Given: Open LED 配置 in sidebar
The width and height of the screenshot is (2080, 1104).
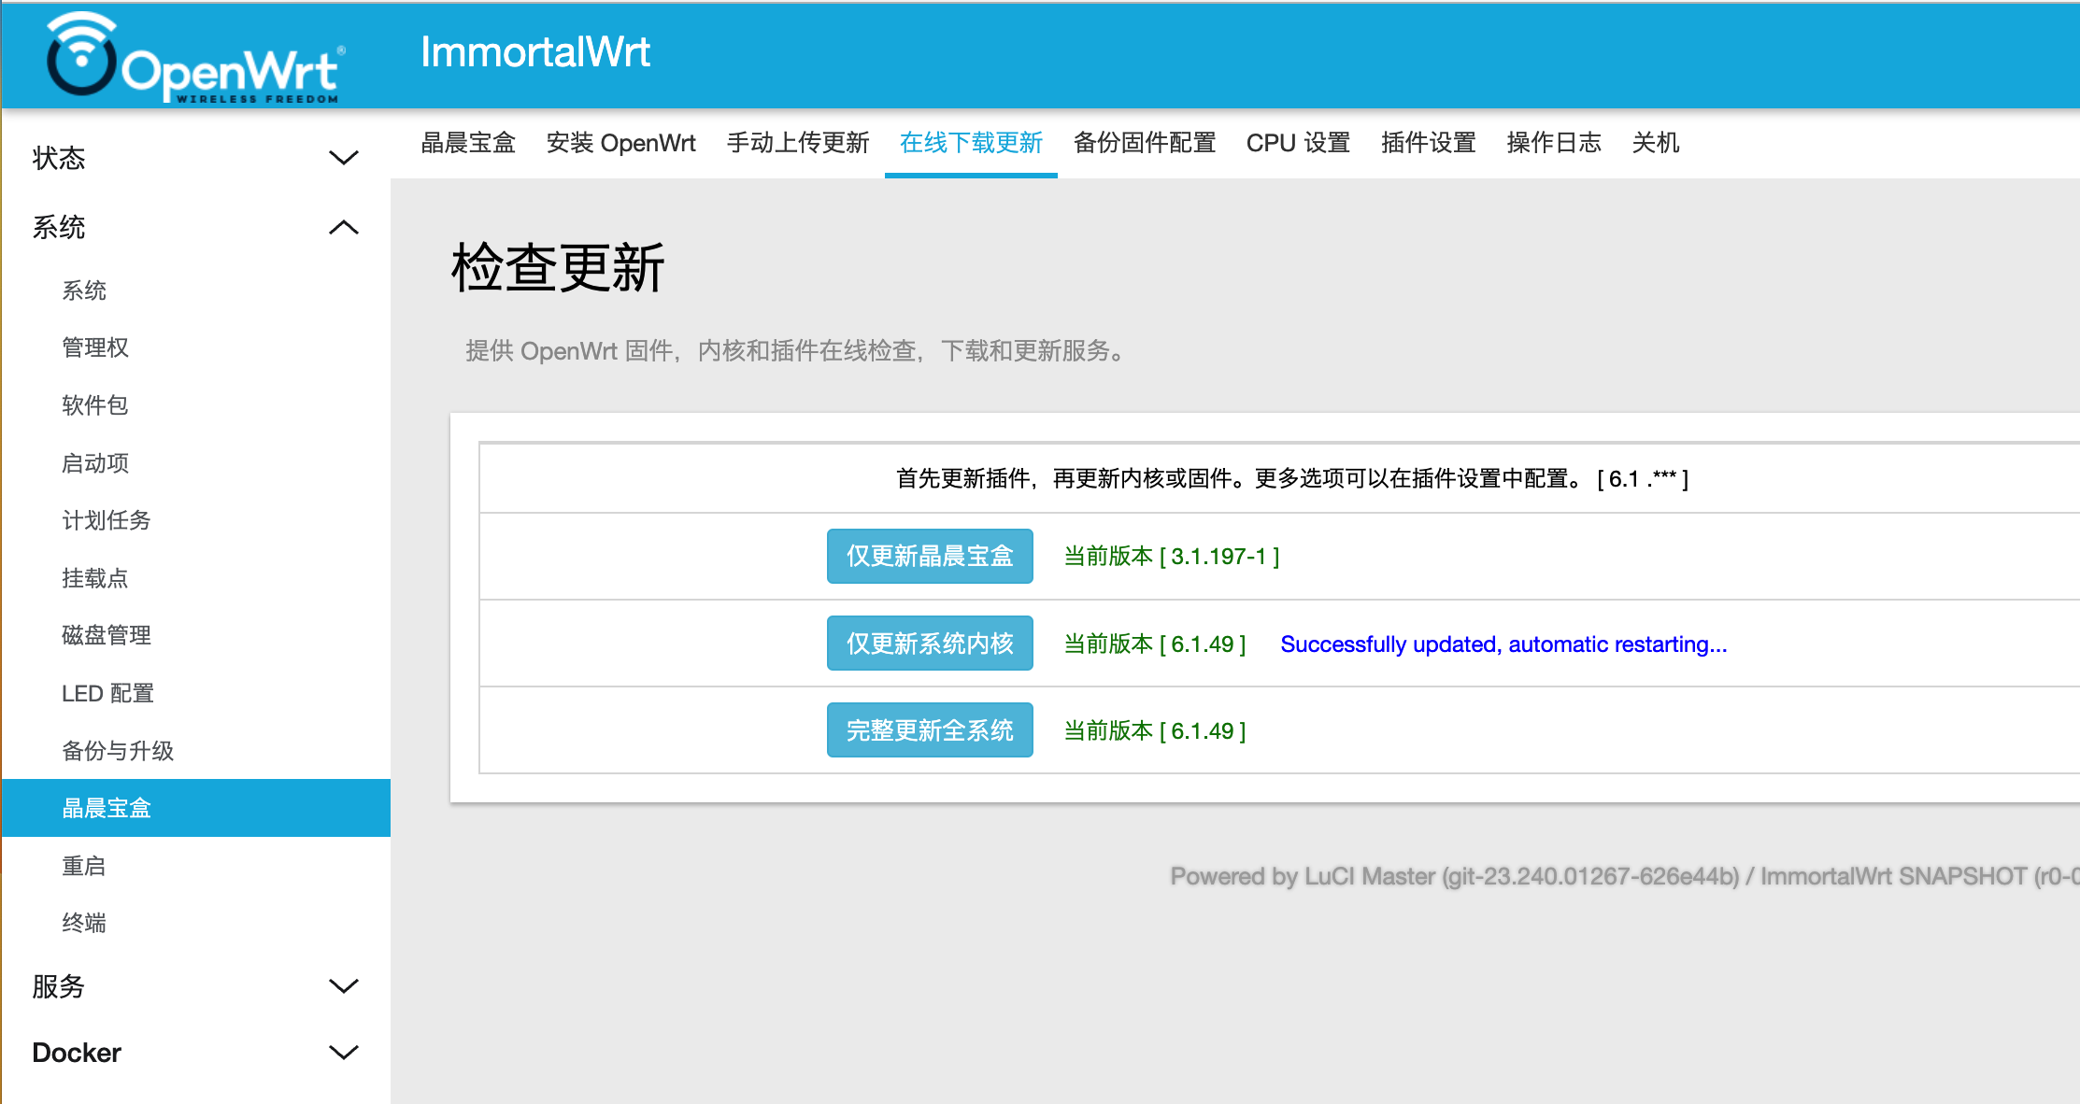Looking at the screenshot, I should pos(107,693).
